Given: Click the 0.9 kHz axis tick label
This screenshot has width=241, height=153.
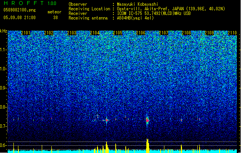Looking at the screenshot, I should click(3, 88).
